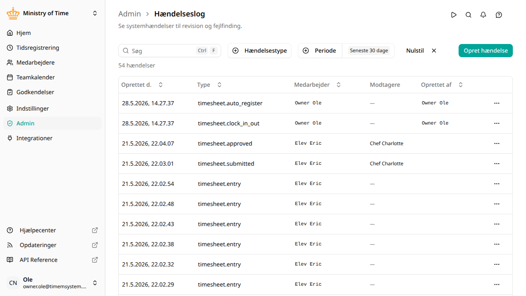526x296 pixels.
Task: Click the Hjælpecenter question mark icon
Action: (x=10, y=230)
